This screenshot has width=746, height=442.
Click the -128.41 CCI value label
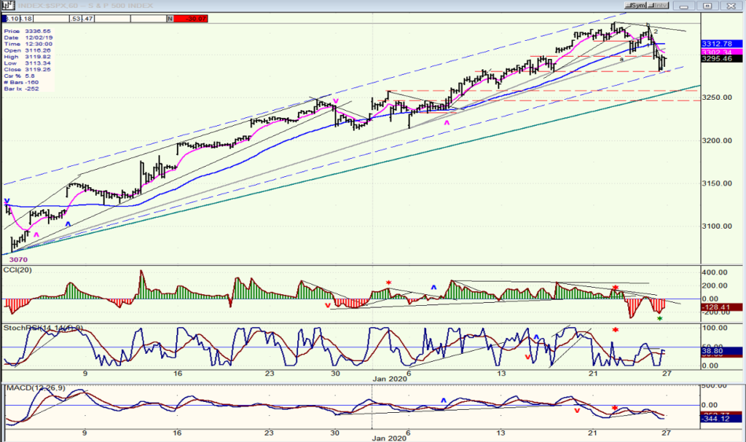tap(721, 307)
